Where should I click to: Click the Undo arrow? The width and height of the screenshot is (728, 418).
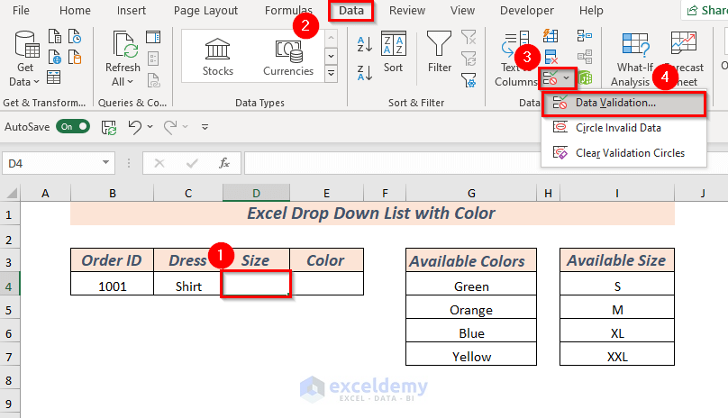click(135, 127)
